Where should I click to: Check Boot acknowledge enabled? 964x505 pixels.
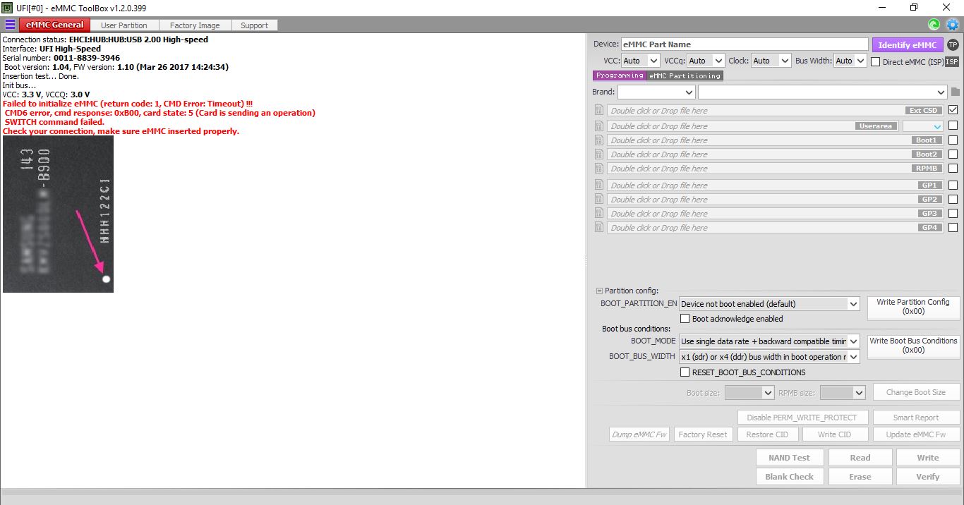685,319
